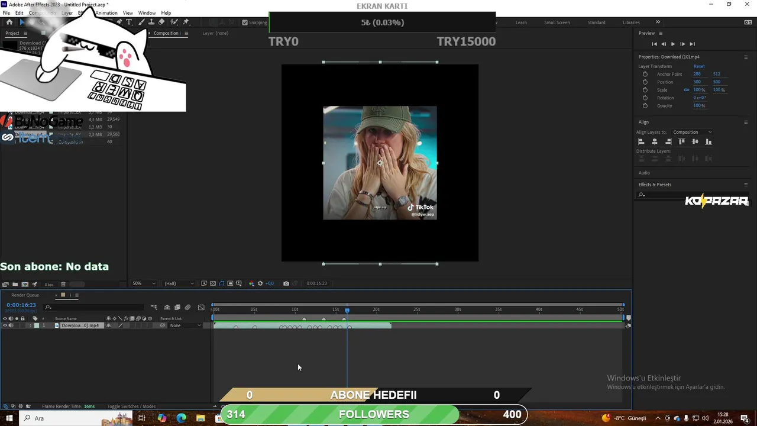Image resolution: width=757 pixels, height=426 pixels.
Task: Click the Home icon in the toolbar
Action: (9, 22)
